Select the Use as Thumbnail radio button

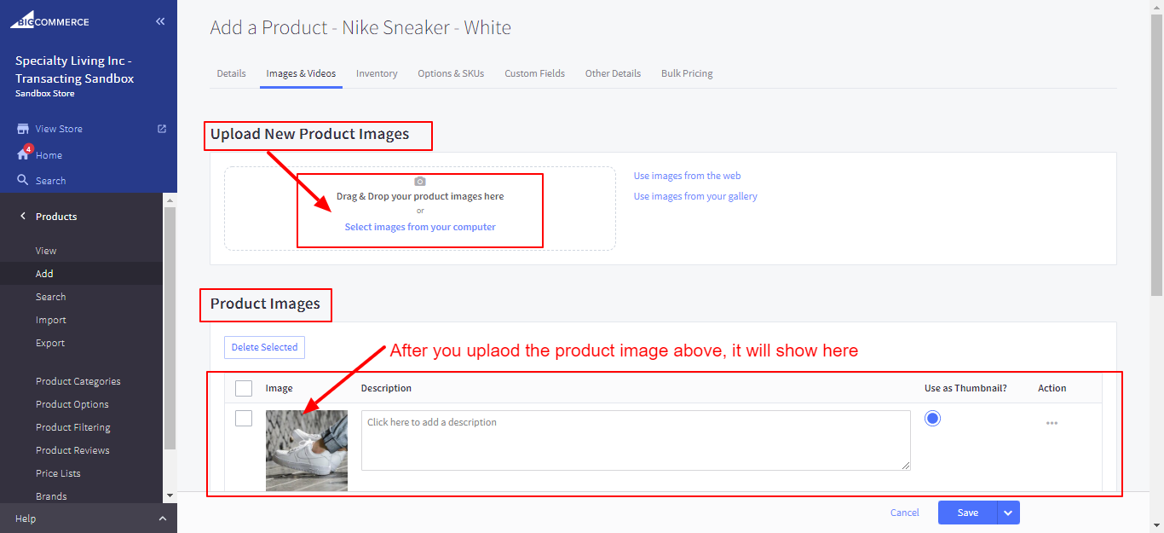933,418
